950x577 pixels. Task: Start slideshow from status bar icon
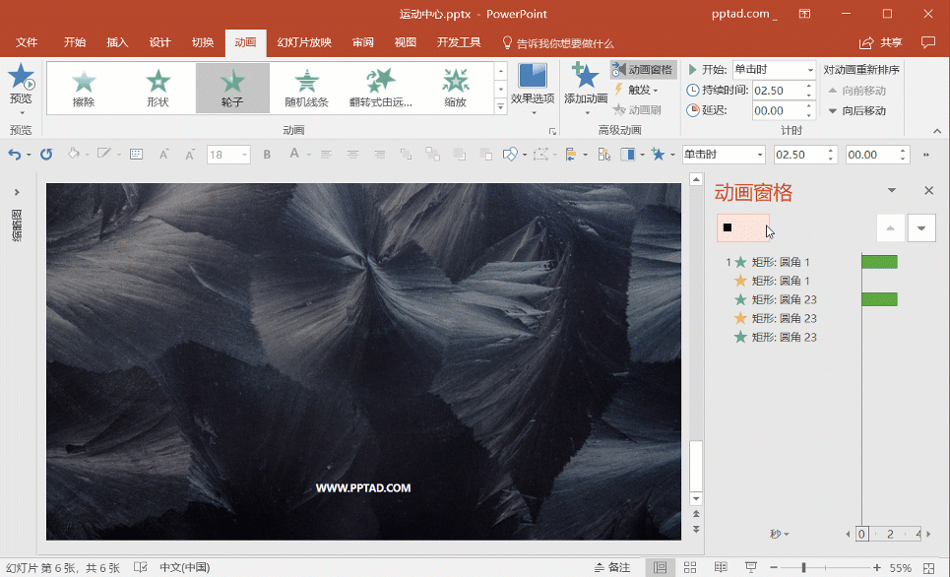coord(751,567)
